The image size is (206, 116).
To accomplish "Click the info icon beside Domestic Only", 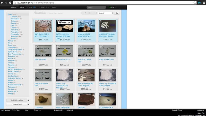I will (x=28, y=104).
